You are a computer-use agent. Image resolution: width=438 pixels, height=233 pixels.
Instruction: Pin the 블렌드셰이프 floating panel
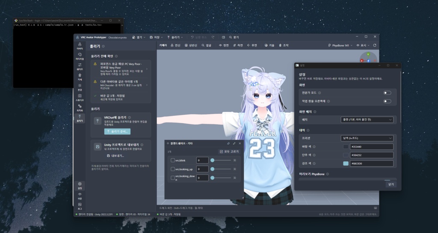tap(228, 143)
